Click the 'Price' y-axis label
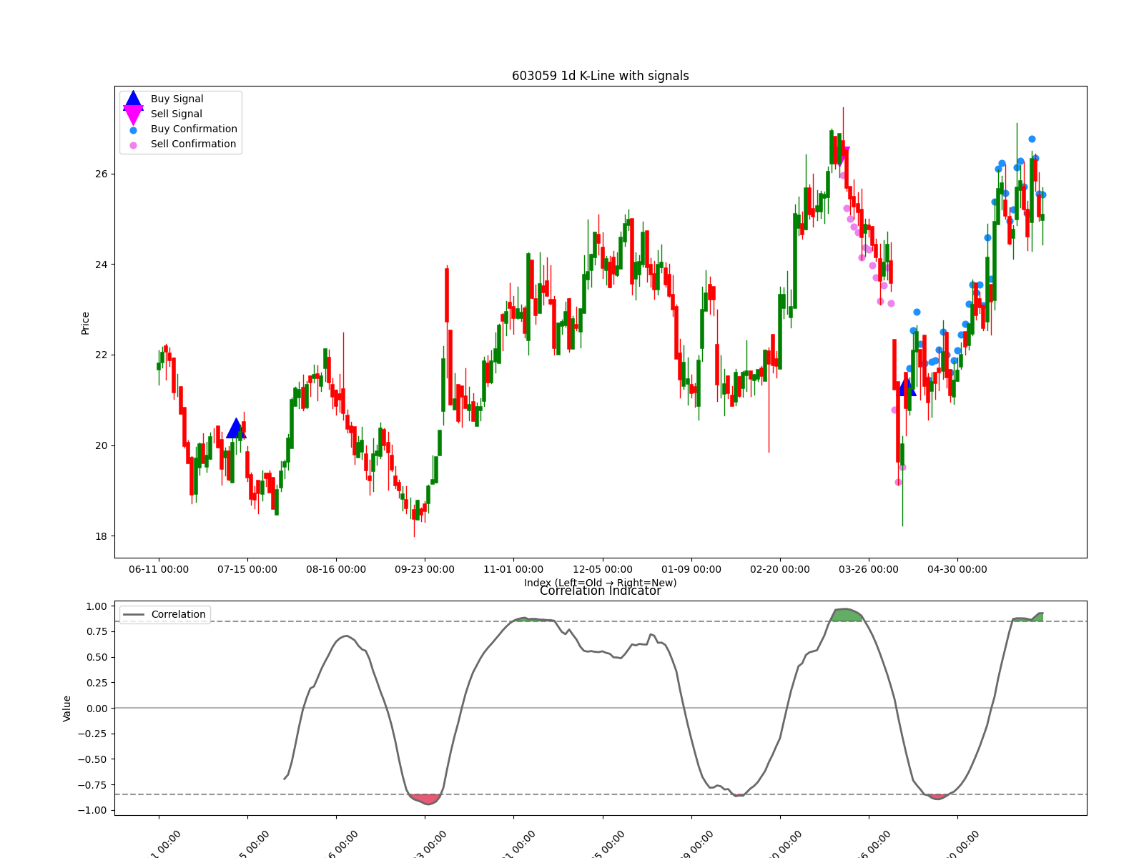Image resolution: width=1144 pixels, height=858 pixels. point(85,323)
